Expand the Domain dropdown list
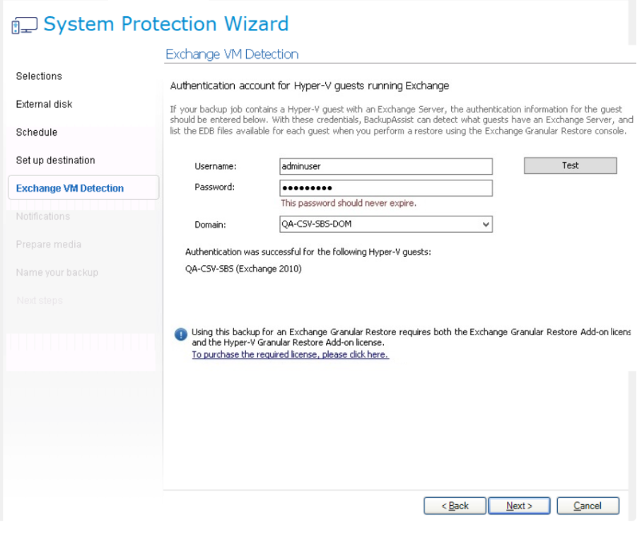This screenshot has height=534, width=642. point(485,224)
